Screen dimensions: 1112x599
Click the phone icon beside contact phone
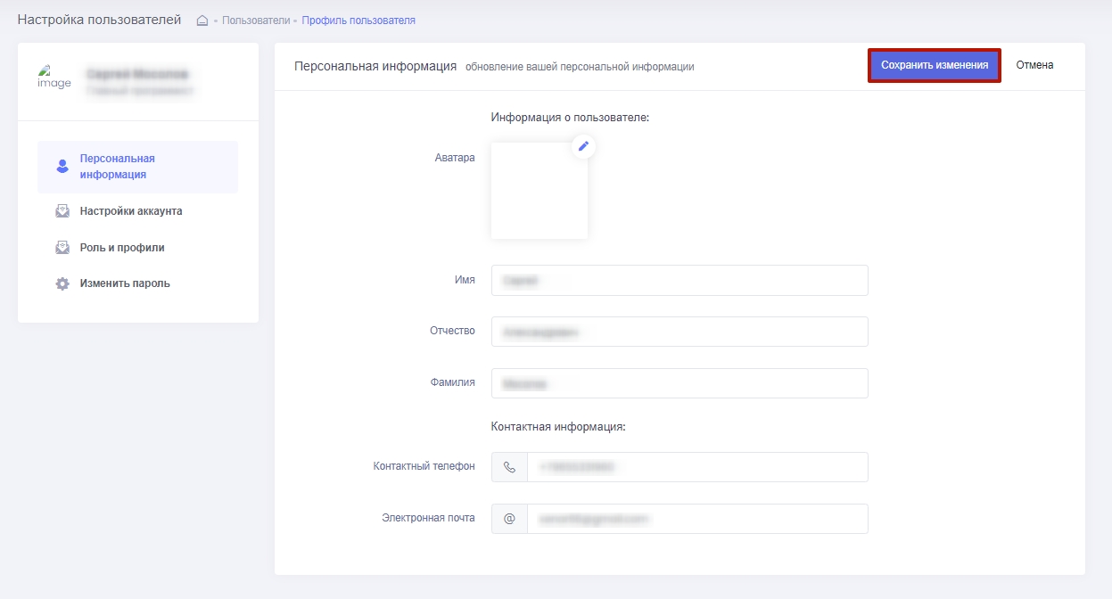(x=509, y=467)
